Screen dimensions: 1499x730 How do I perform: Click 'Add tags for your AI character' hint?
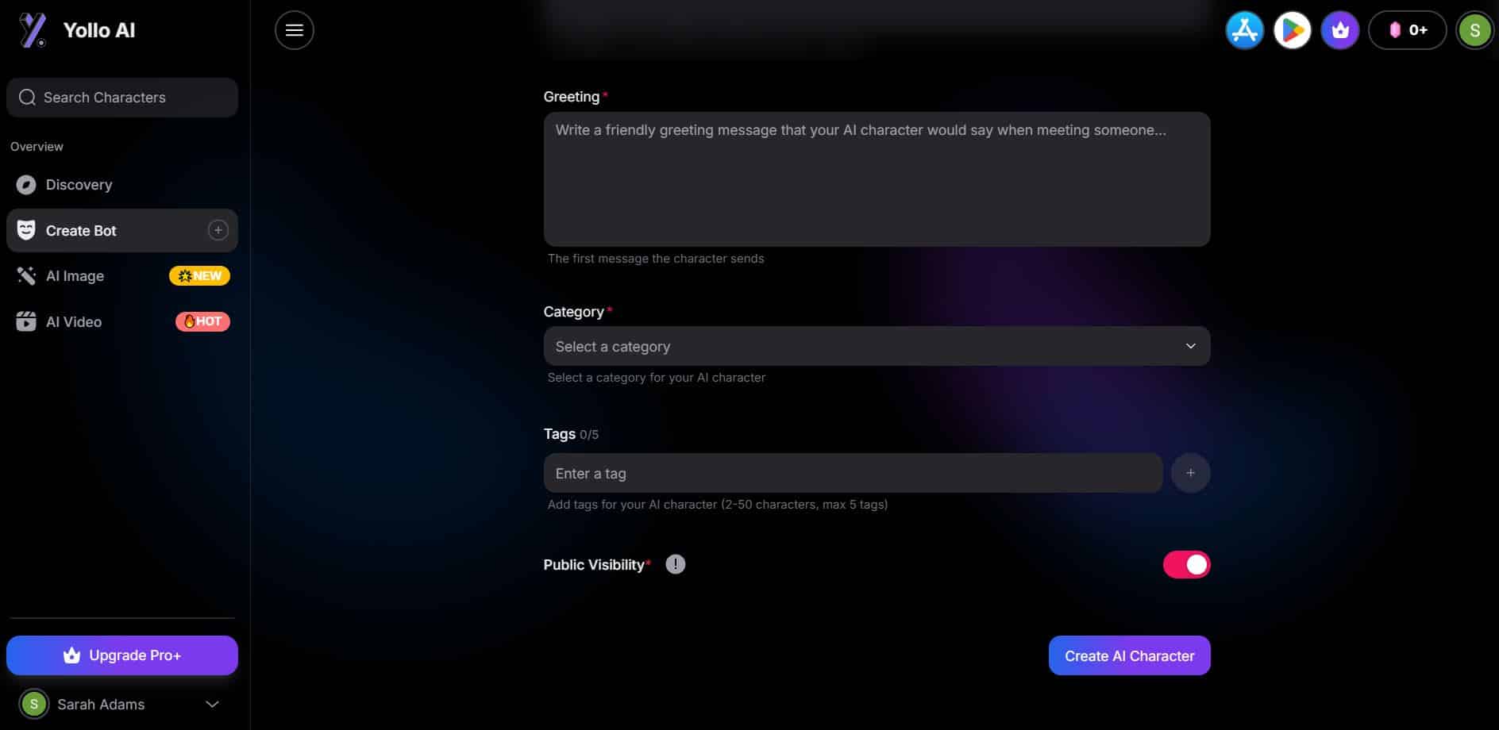718,505
